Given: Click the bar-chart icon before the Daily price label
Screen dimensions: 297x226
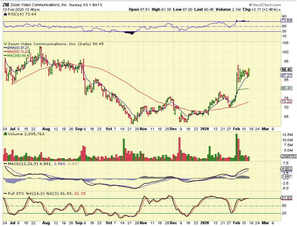Looking at the screenshot, I should [x=6, y=44].
